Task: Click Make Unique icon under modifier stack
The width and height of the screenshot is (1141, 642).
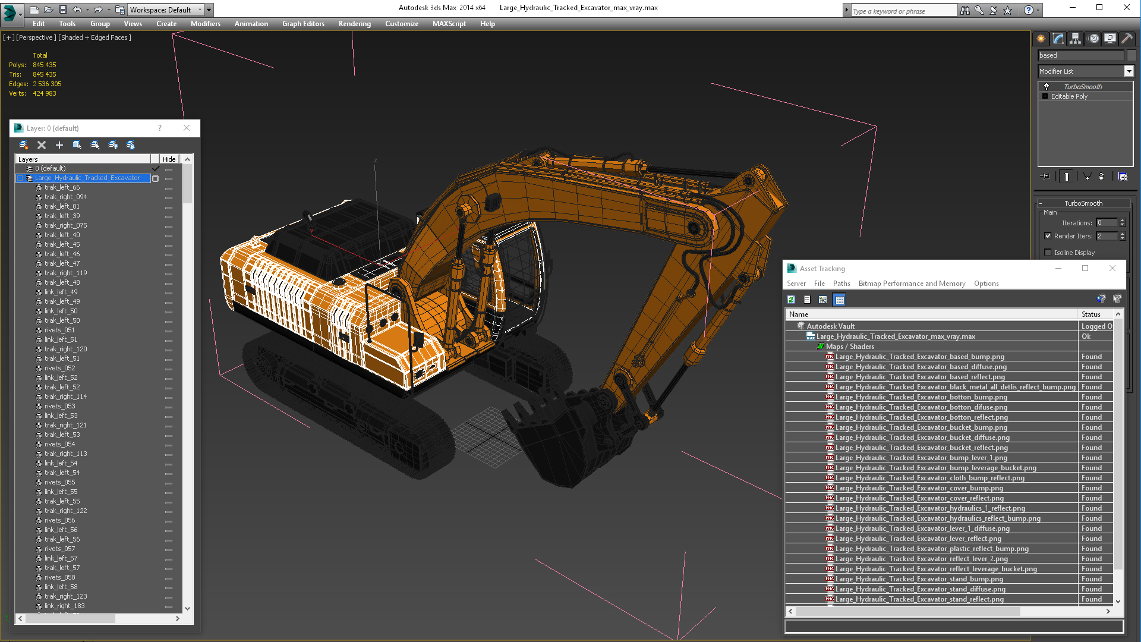Action: (x=1087, y=177)
